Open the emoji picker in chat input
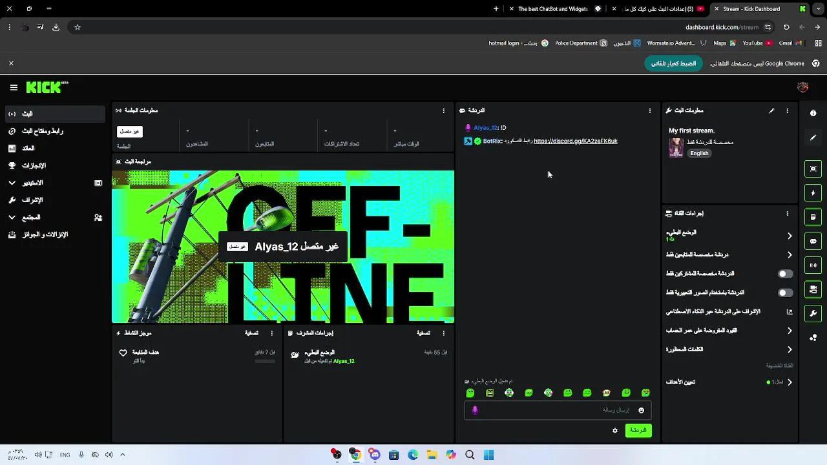 (641, 410)
